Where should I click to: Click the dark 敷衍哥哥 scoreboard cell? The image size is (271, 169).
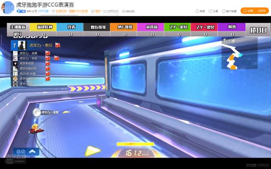97,27
